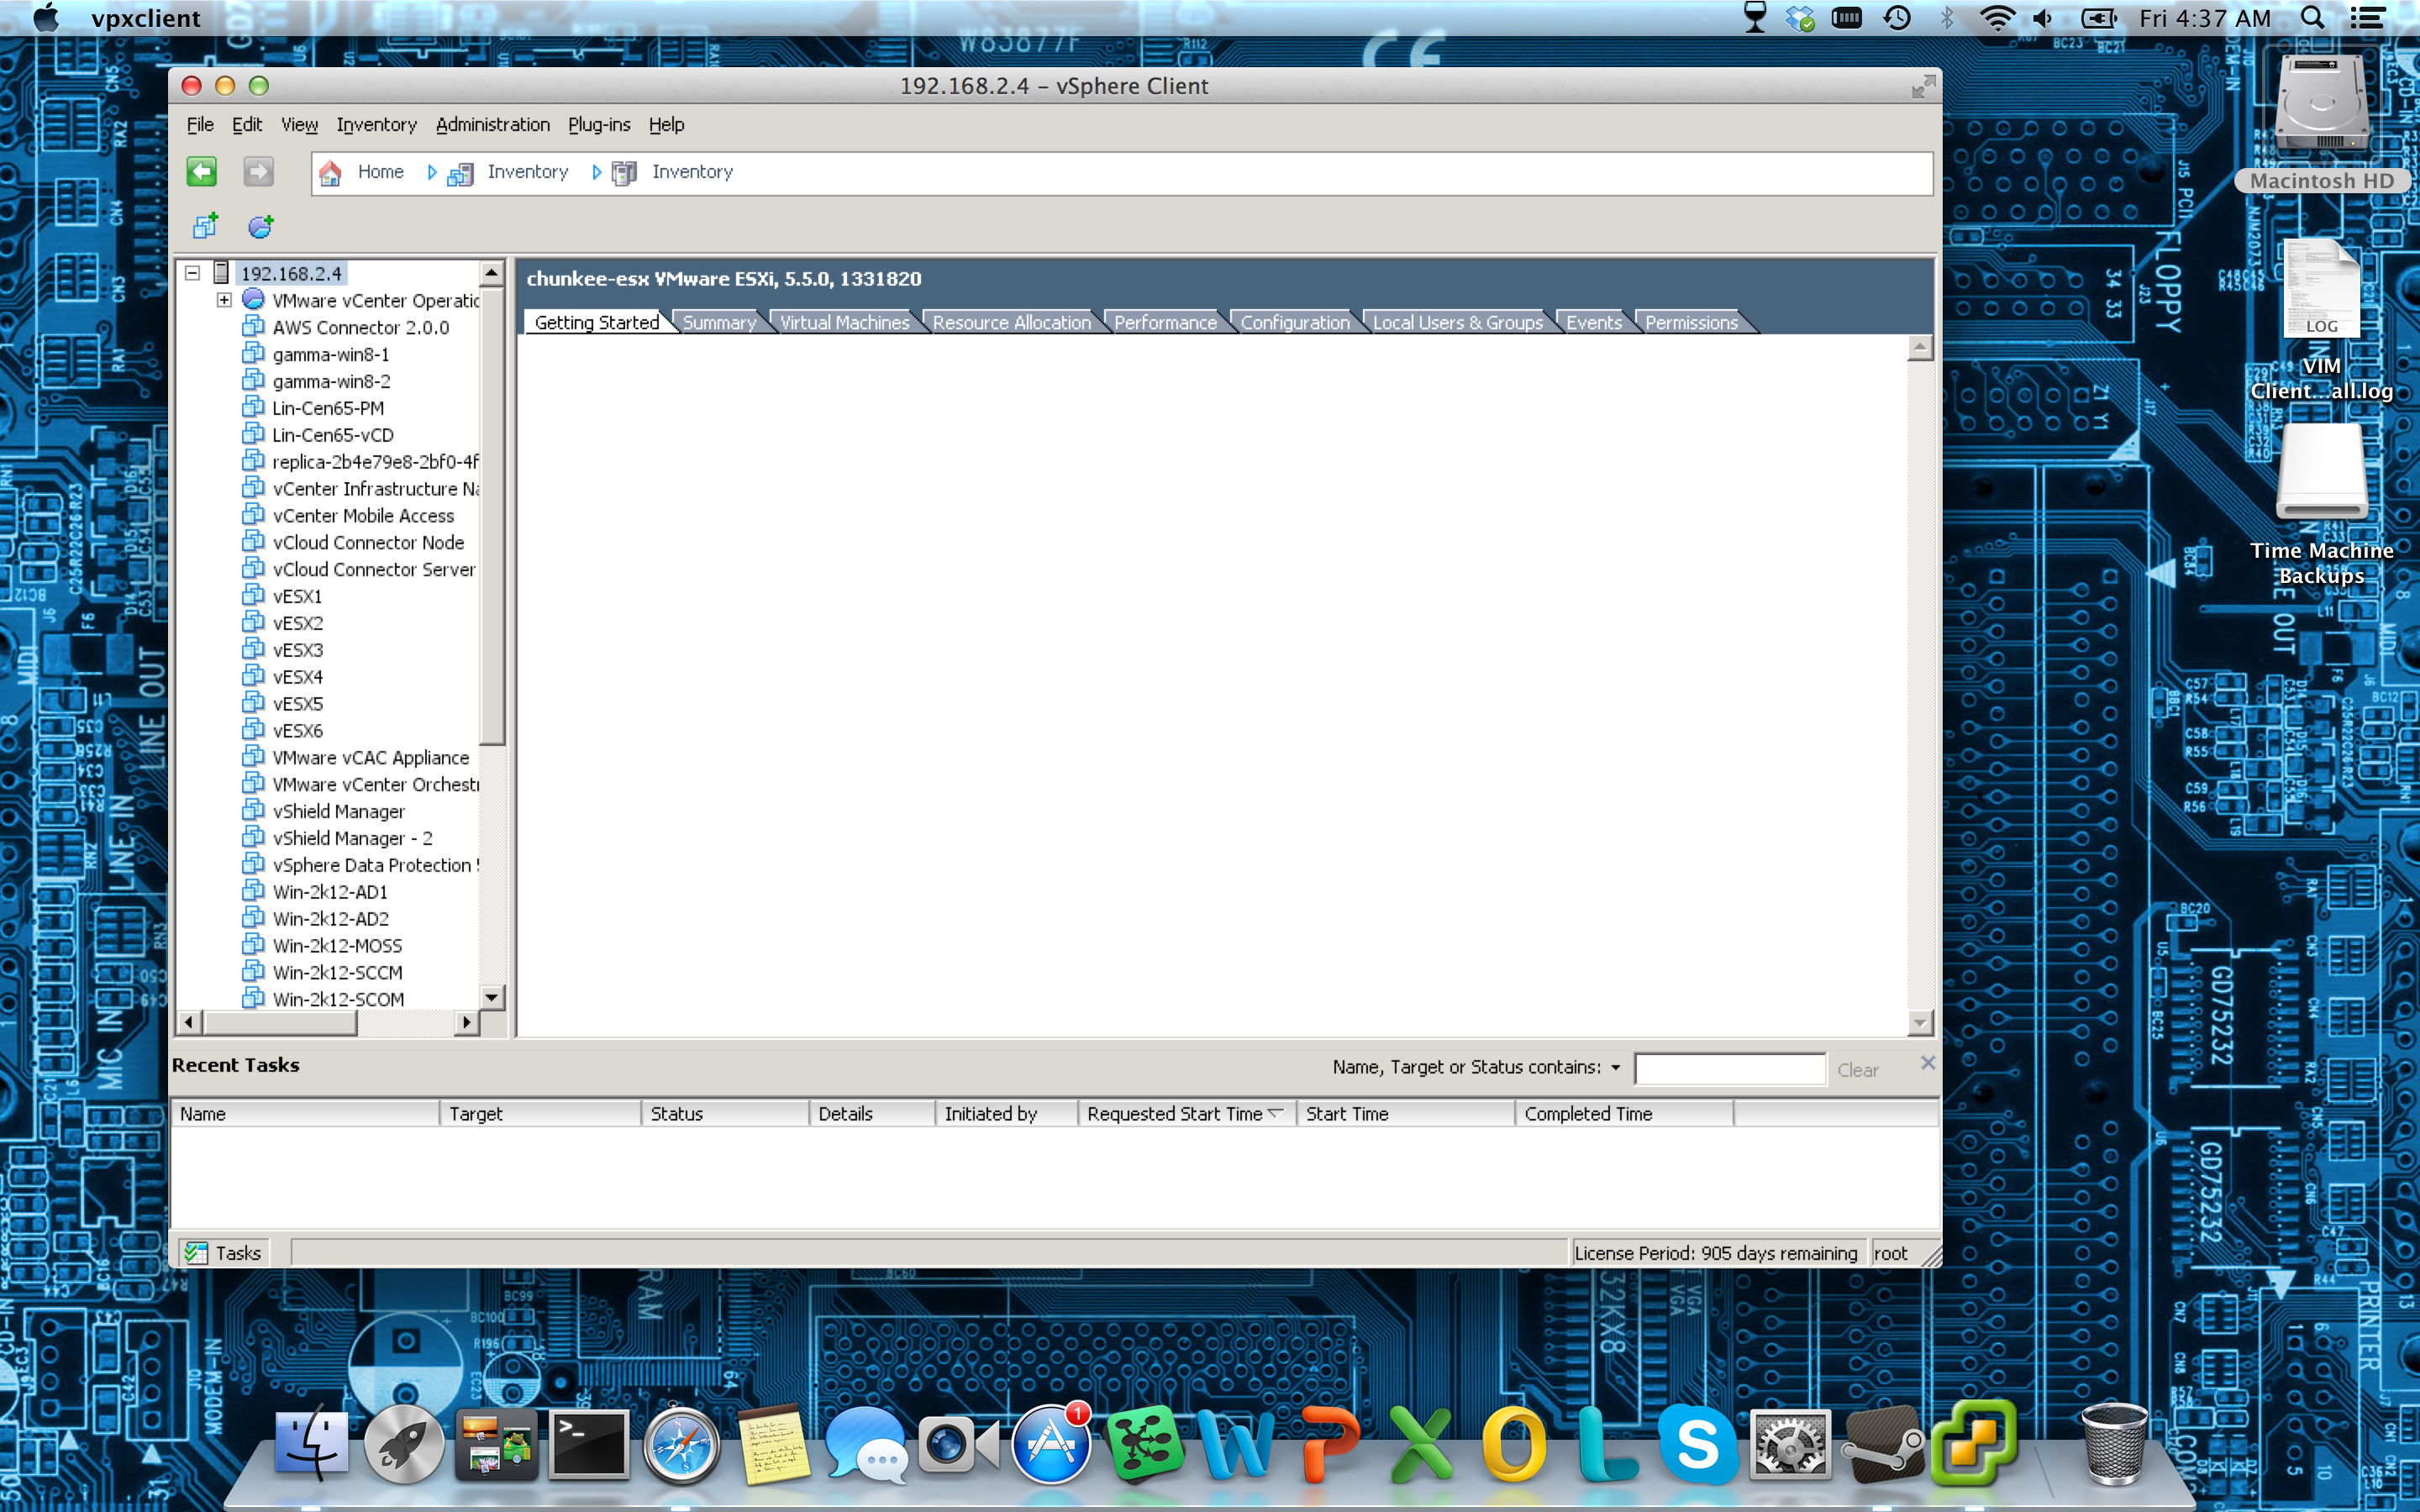Click the grey forward navigation arrow
This screenshot has width=2420, height=1512.
258,172
